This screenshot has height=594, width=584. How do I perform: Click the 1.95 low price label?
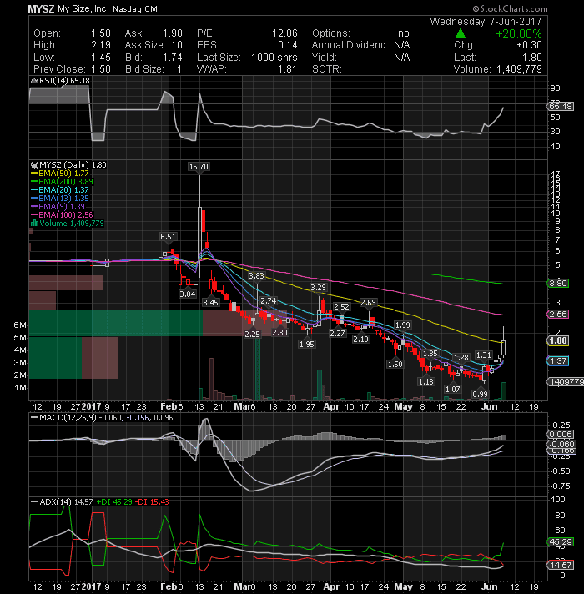click(306, 344)
